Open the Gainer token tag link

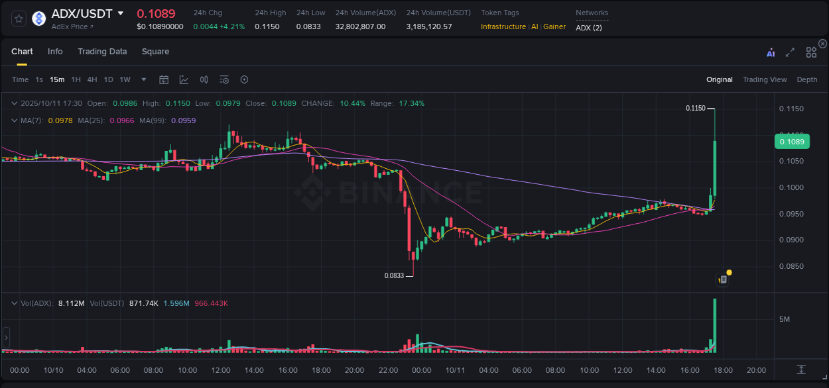point(555,27)
